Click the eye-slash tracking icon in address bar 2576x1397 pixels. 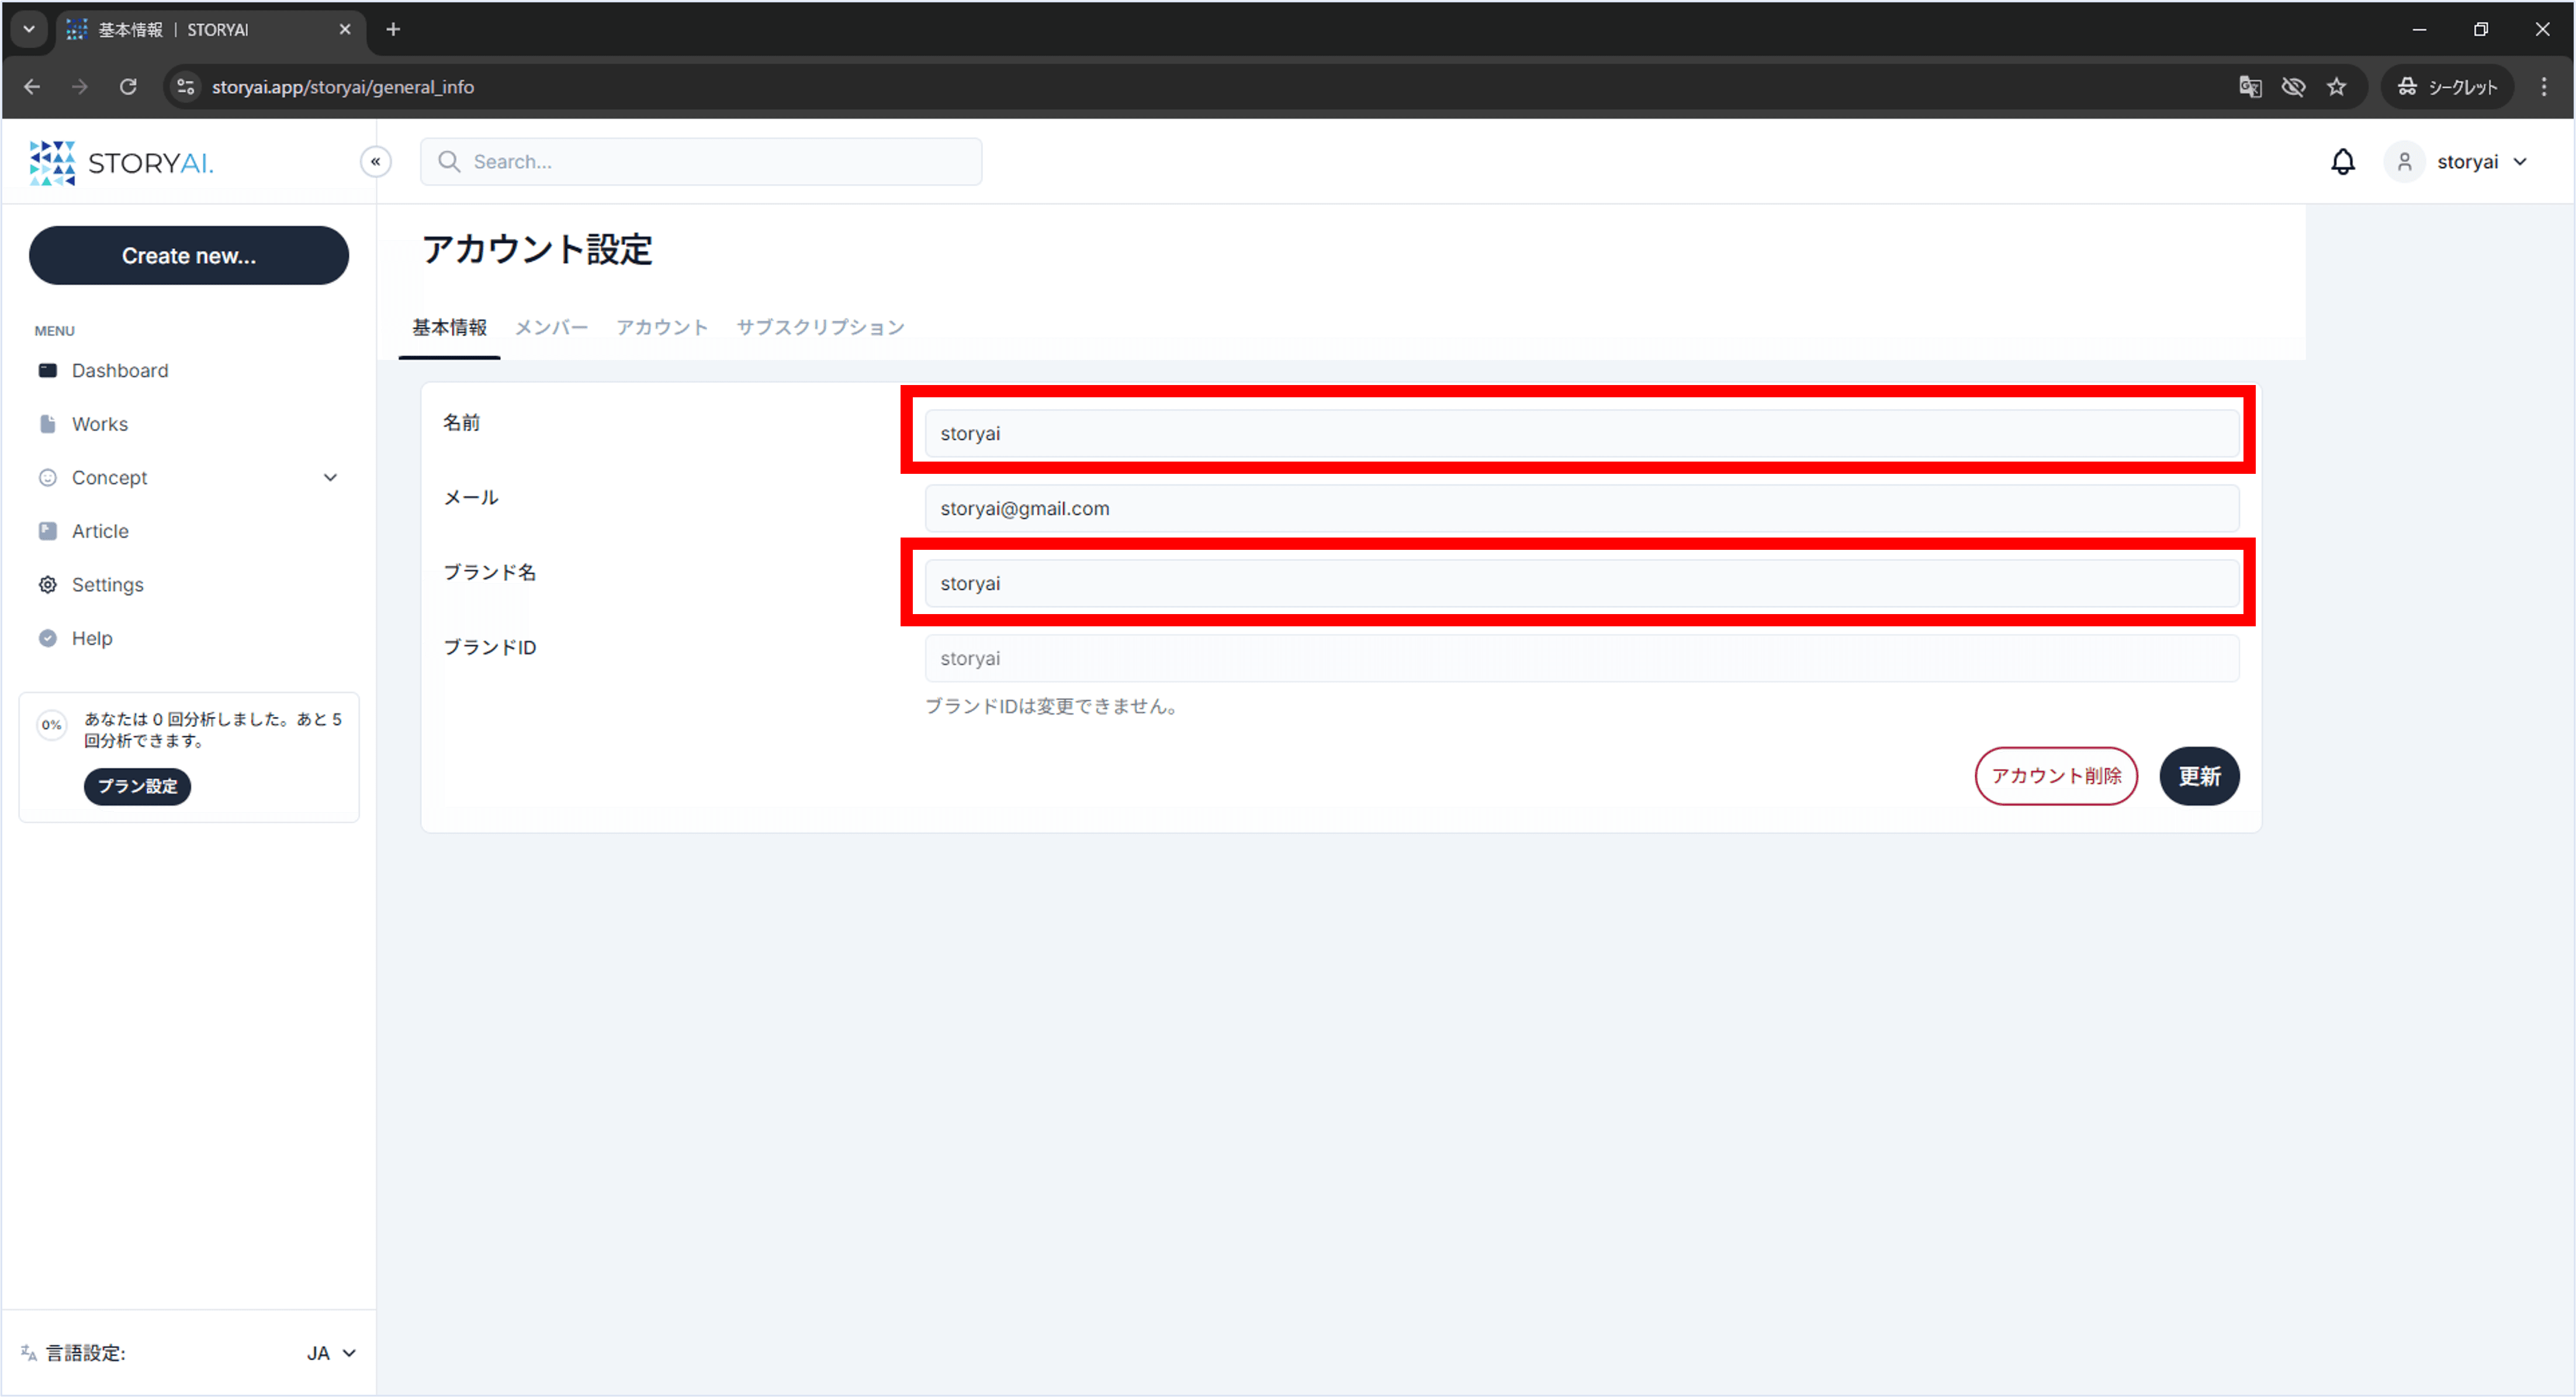2293,87
